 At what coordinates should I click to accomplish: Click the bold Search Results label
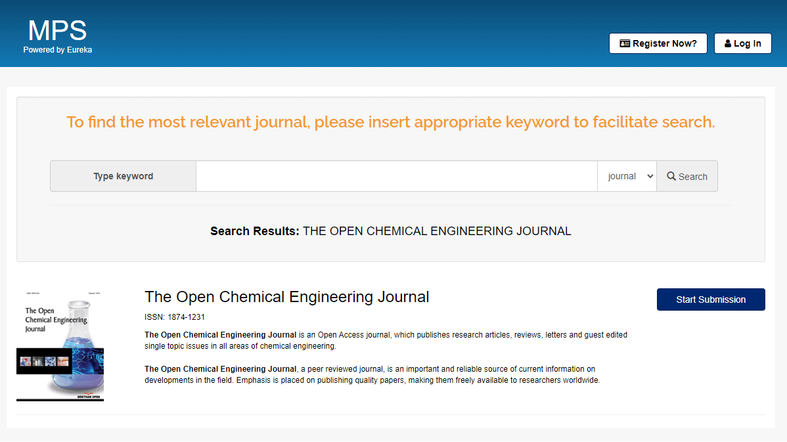pos(255,231)
